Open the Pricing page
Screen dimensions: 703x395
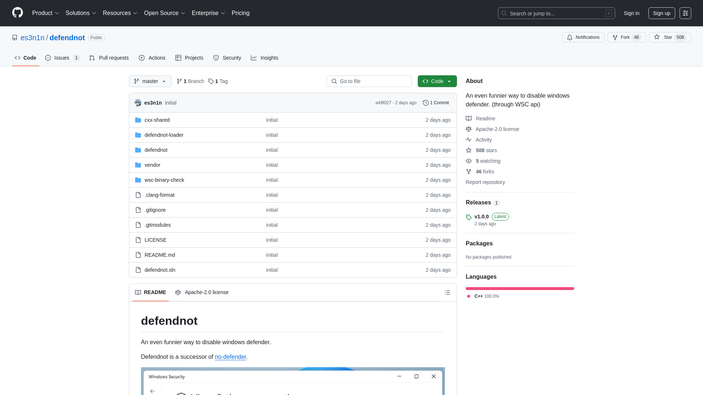241,13
